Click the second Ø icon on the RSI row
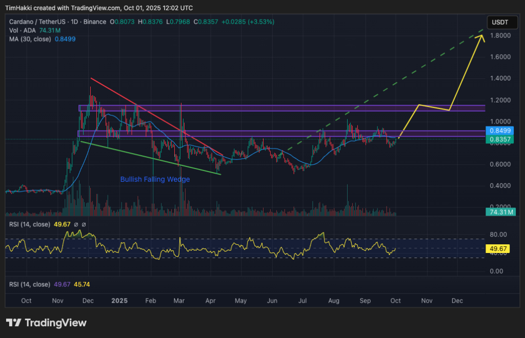This screenshot has width=525, height=338. point(83,224)
